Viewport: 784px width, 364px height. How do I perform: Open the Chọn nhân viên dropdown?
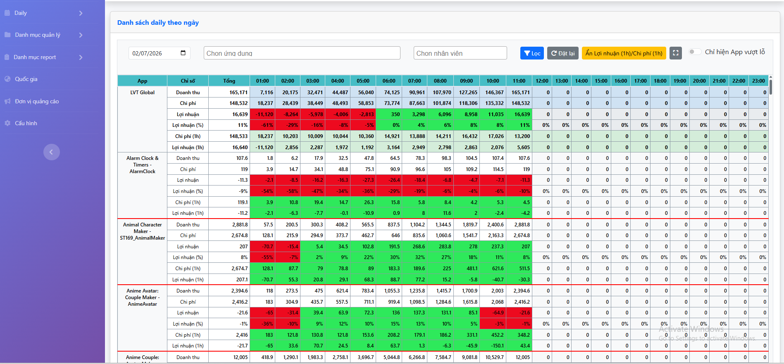460,53
